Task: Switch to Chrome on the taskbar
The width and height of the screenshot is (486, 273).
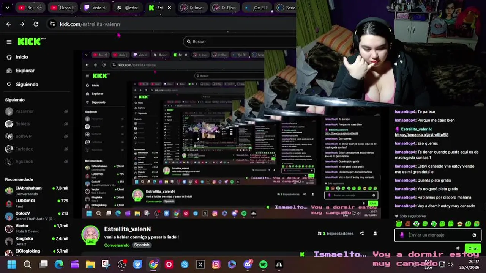Action: (x=153, y=265)
